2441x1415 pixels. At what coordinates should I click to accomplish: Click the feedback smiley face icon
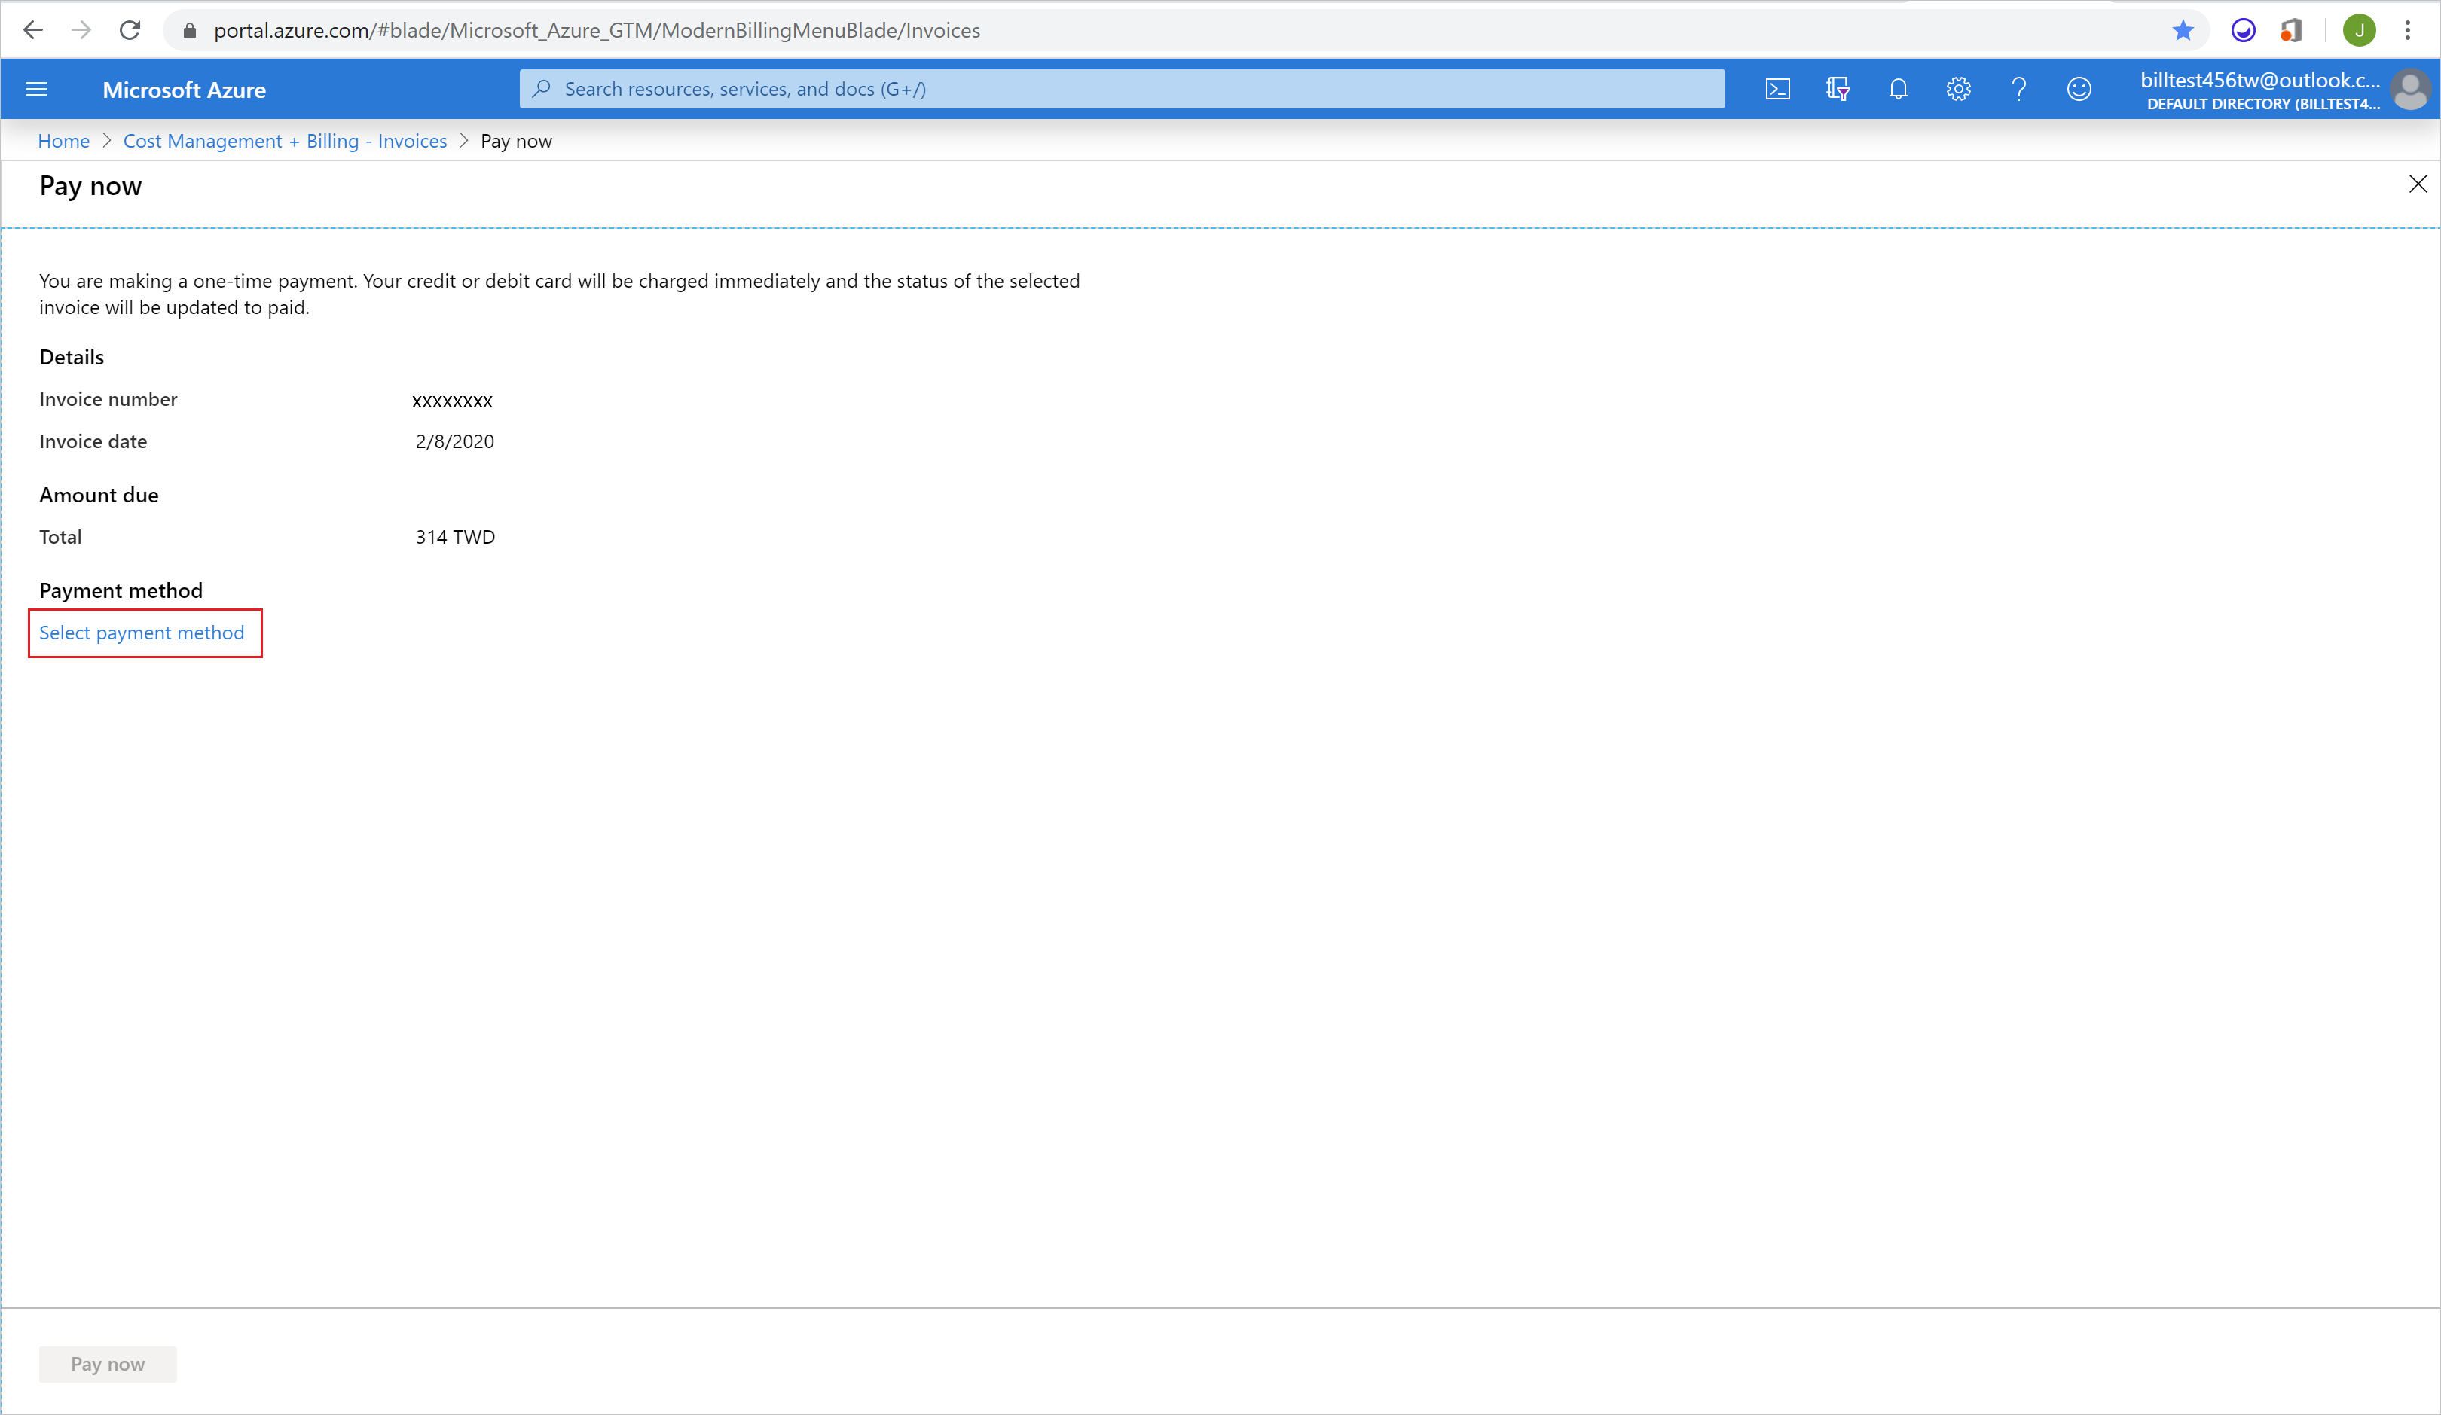[x=2077, y=87]
